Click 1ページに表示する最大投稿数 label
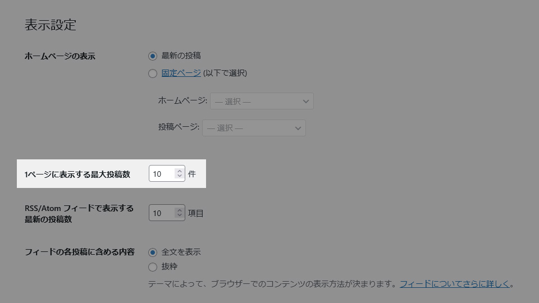 (x=77, y=175)
